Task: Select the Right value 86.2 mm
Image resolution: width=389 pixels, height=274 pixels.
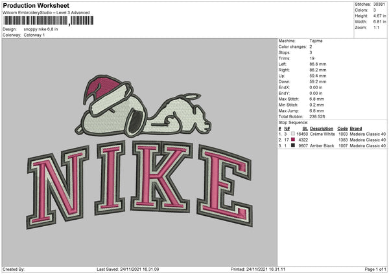Action: pyautogui.click(x=318, y=70)
